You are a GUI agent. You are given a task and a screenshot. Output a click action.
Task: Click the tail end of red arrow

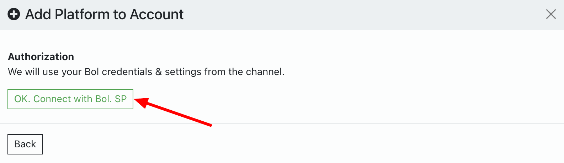[x=210, y=125]
